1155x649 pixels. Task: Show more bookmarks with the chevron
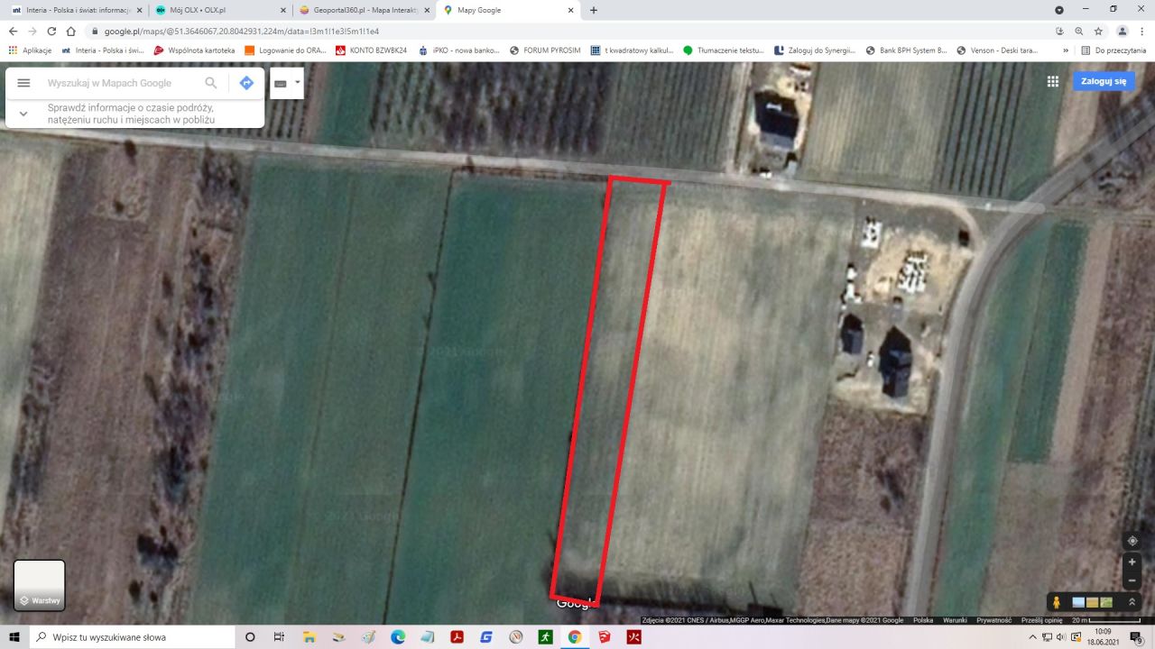pos(1066,50)
